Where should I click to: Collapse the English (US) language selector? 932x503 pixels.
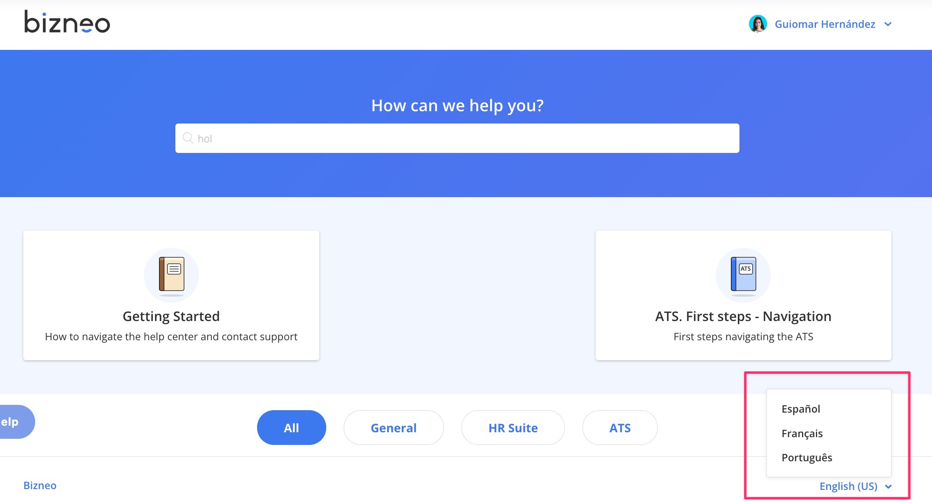point(855,486)
